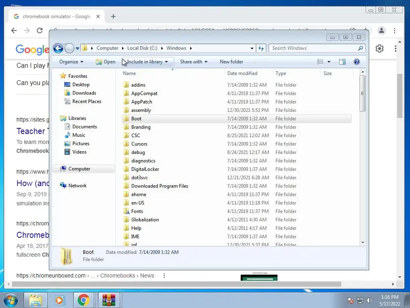
Task: Click Chrome's back navigation arrow
Action: (14, 30)
